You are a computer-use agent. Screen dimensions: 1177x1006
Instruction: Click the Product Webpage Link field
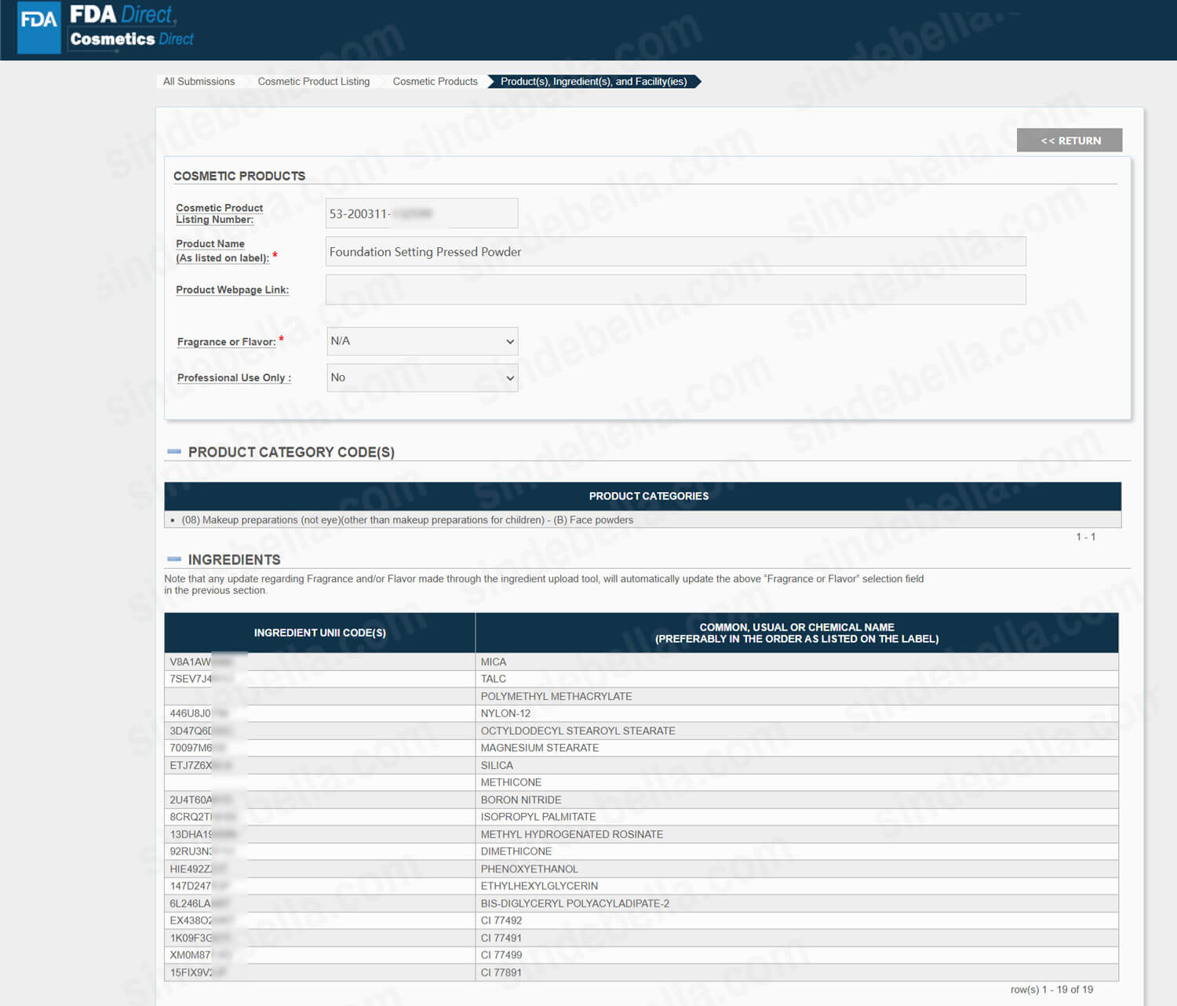pos(675,290)
